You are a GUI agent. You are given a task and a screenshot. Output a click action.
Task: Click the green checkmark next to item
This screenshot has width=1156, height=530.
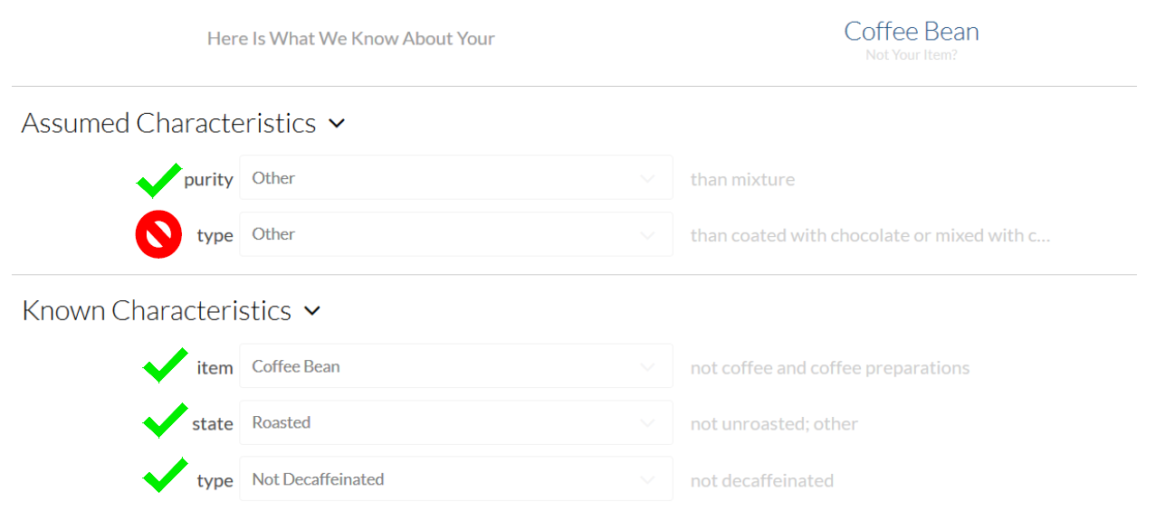pos(166,365)
